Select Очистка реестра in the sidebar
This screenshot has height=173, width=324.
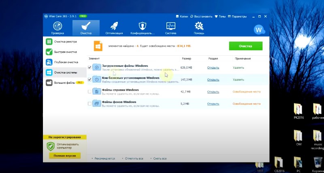pyautogui.click(x=65, y=42)
